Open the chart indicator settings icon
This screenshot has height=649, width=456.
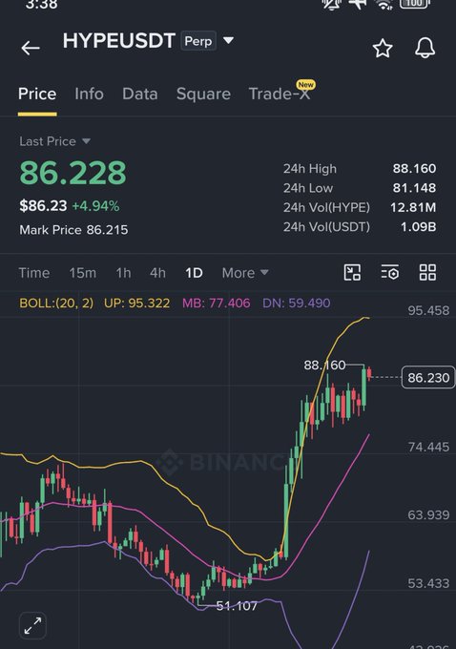[390, 273]
